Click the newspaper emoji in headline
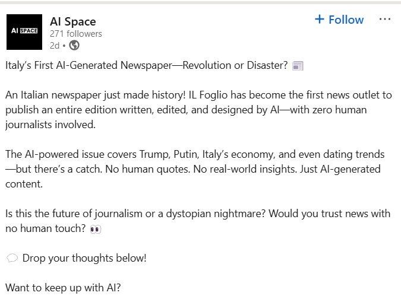The width and height of the screenshot is (401, 299). coord(298,66)
